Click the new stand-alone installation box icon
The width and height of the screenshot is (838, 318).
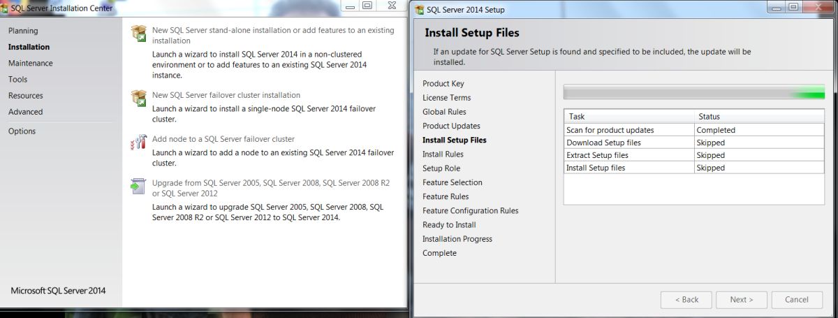pos(138,34)
